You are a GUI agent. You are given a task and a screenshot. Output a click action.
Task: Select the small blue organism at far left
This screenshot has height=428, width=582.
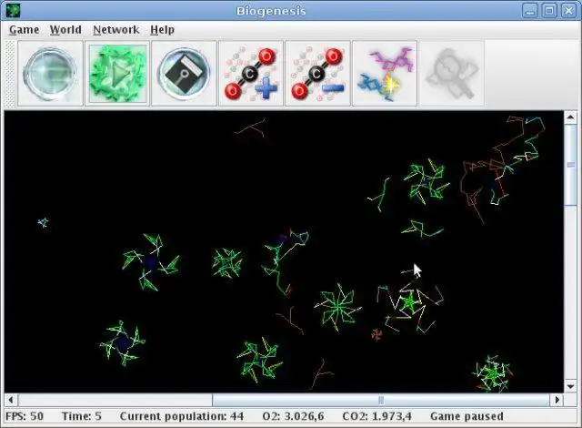pos(43,222)
